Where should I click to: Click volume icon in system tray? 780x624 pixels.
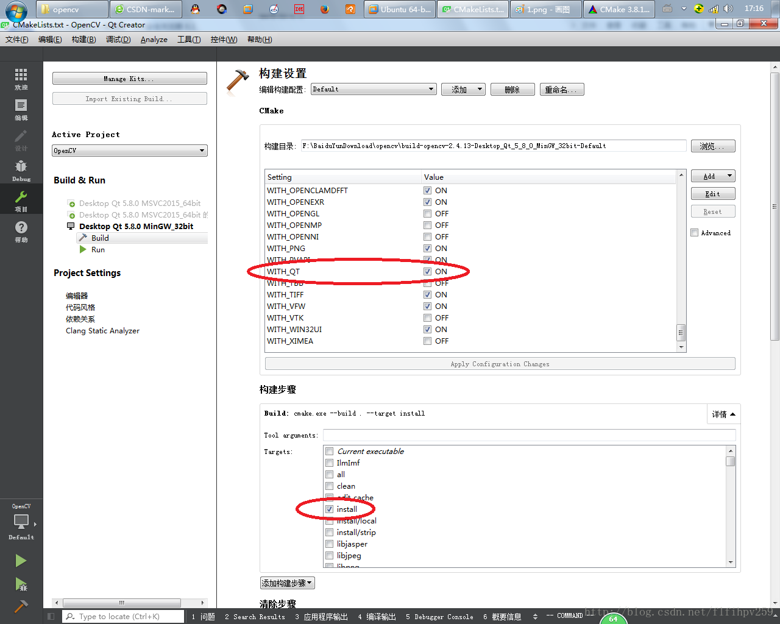[728, 9]
